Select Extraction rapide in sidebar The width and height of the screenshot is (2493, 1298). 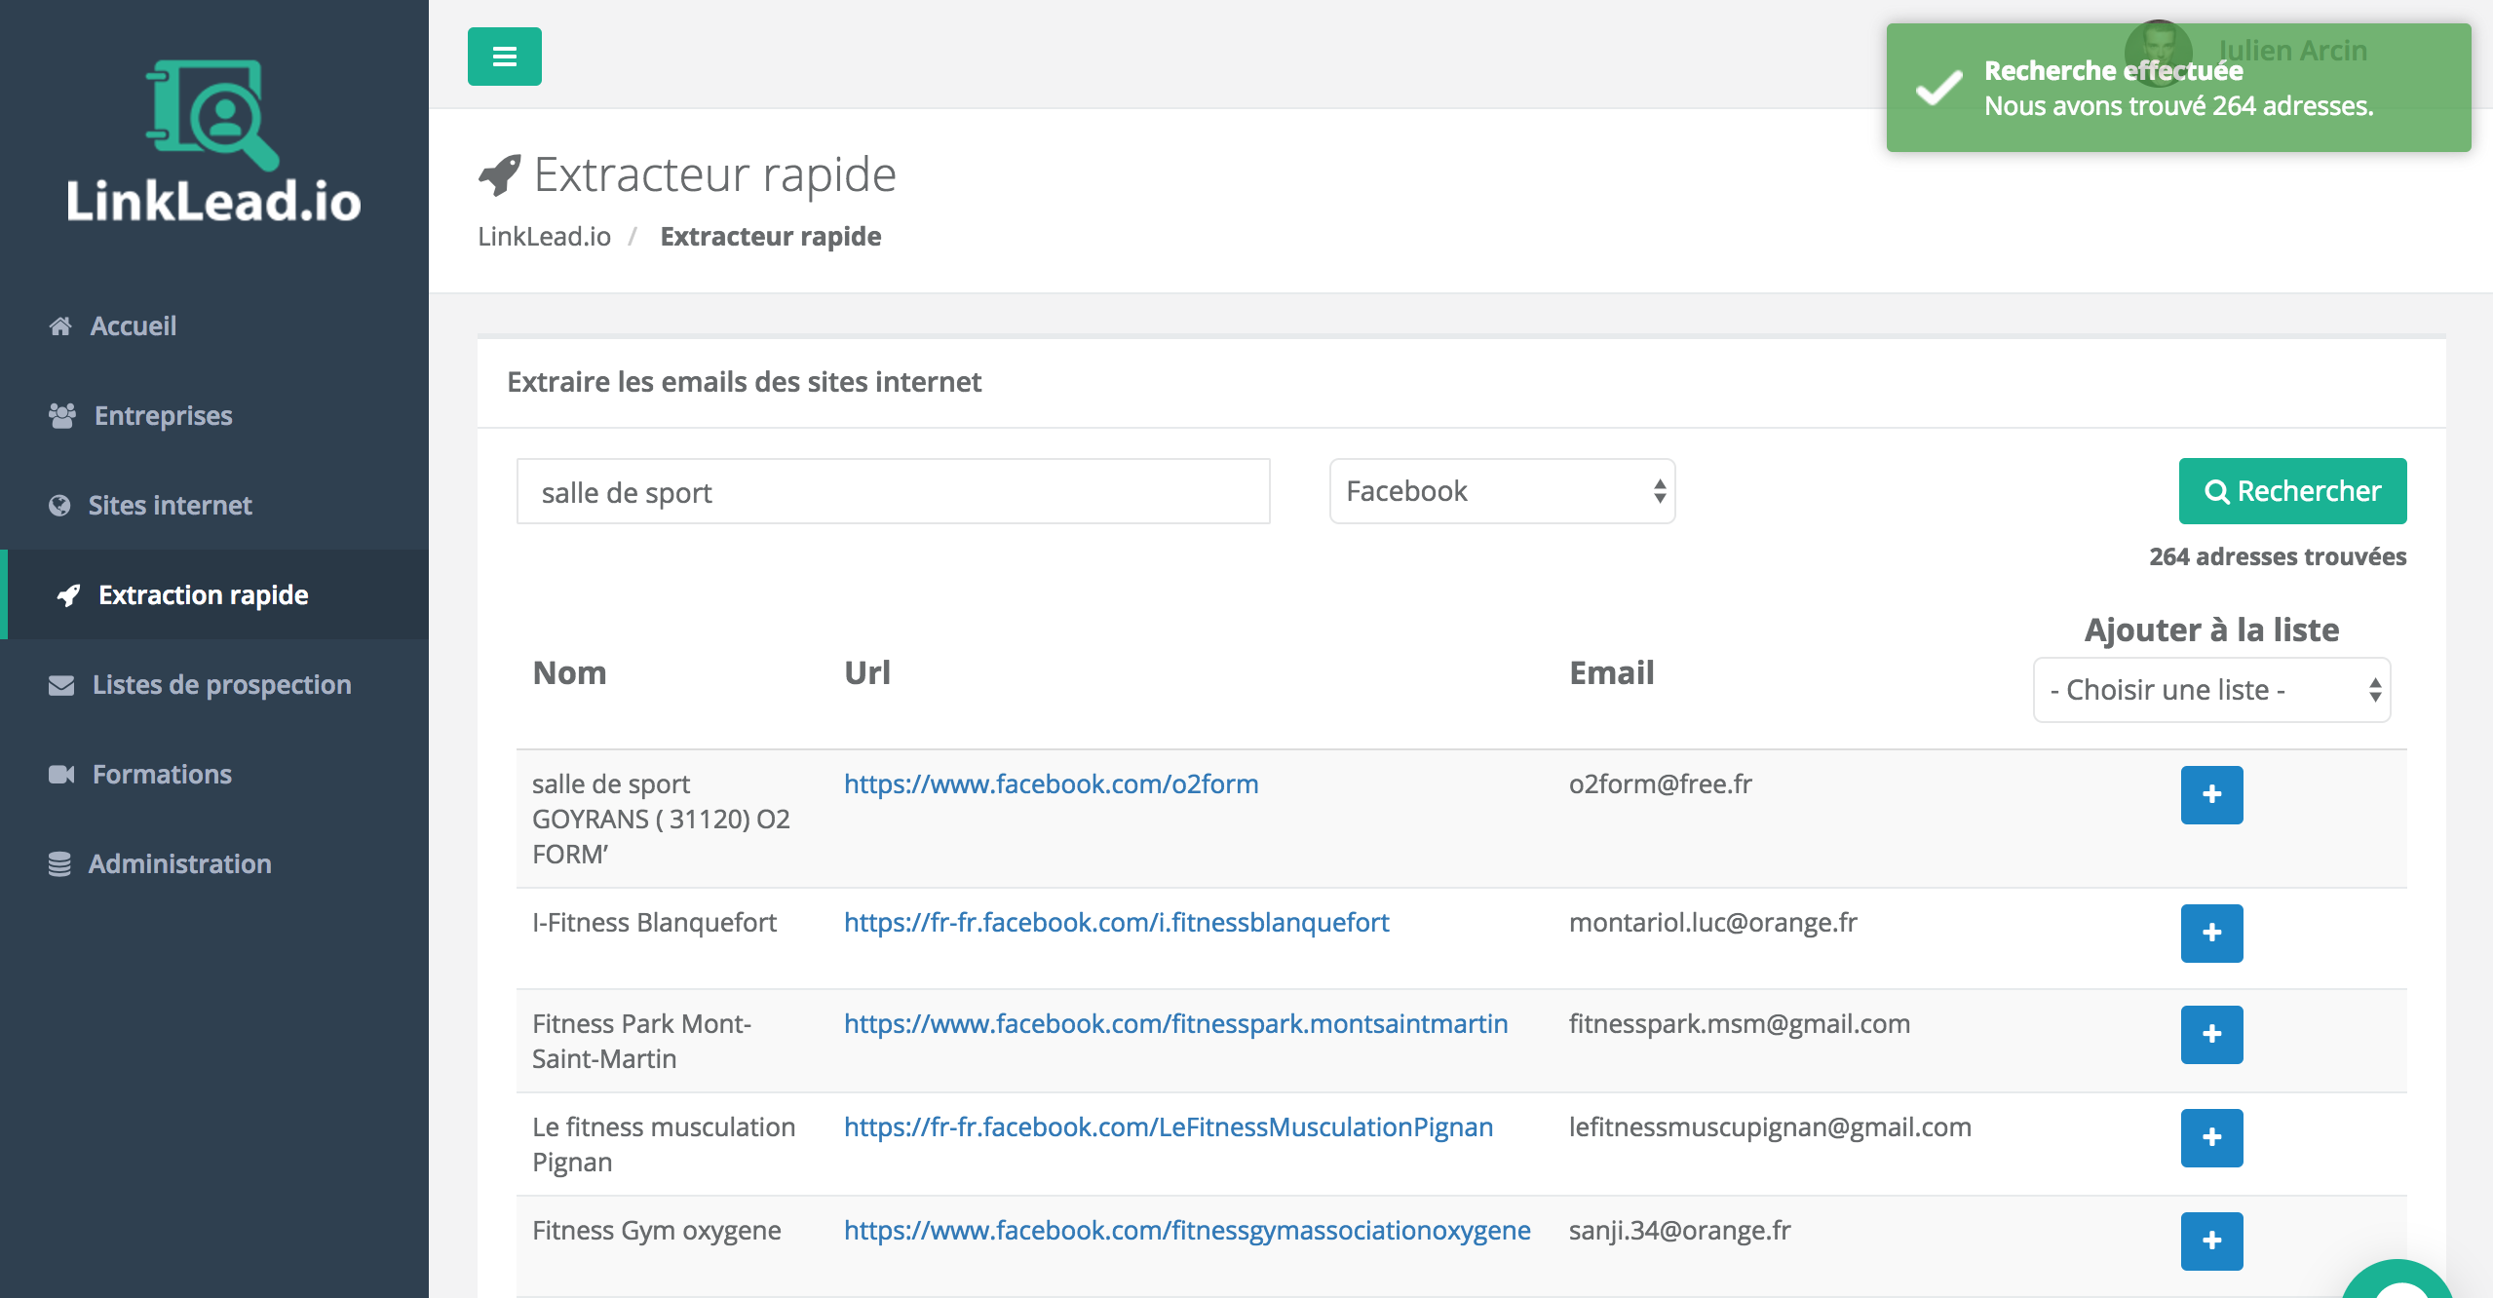pyautogui.click(x=214, y=594)
